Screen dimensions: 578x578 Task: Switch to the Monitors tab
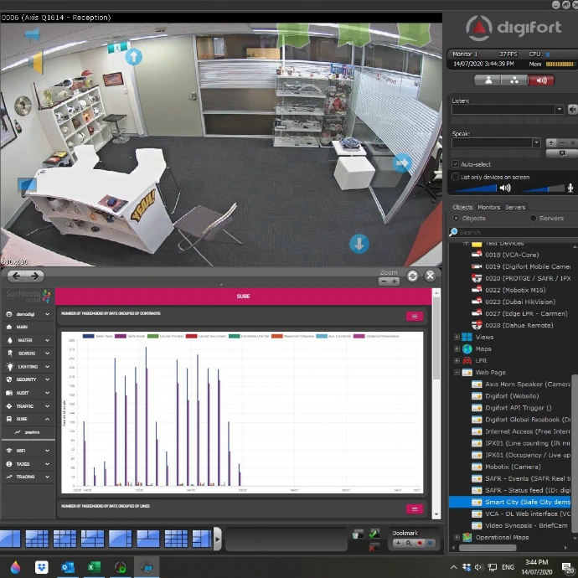pos(489,207)
